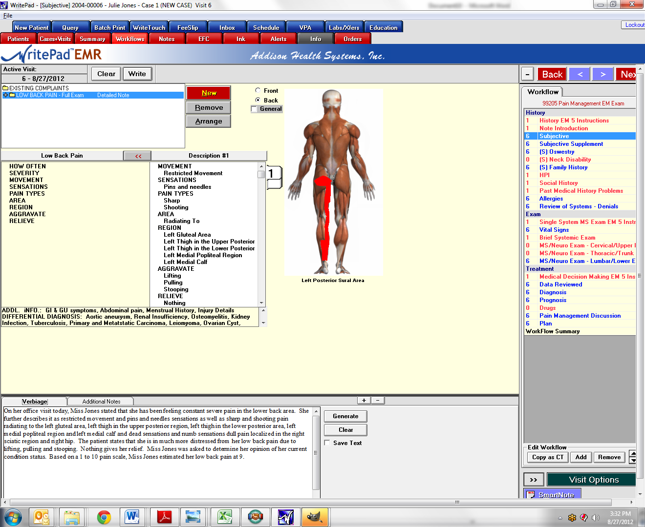Click the blue right arrow workflow button
The image size is (645, 527).
[x=603, y=74]
